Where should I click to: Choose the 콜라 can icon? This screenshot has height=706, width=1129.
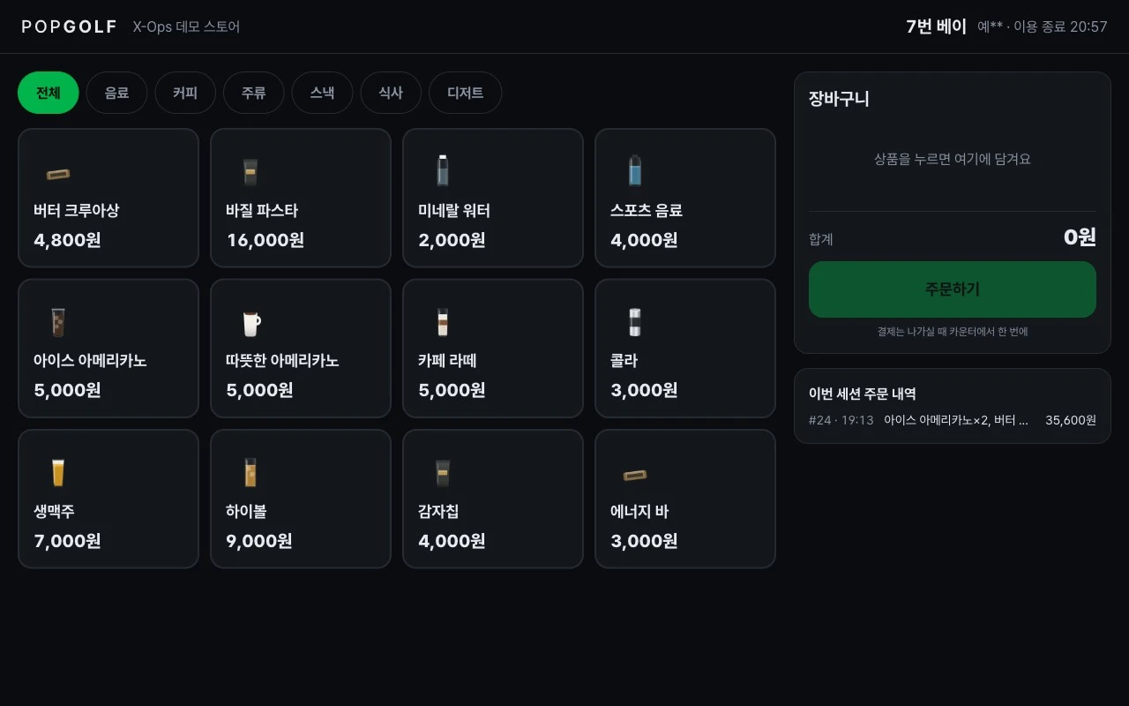635,322
